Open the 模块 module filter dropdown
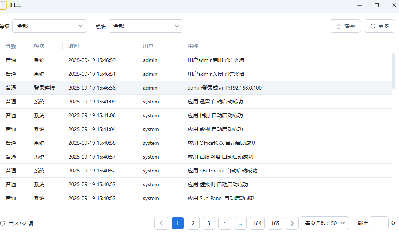This screenshot has width=399, height=234. click(x=146, y=26)
